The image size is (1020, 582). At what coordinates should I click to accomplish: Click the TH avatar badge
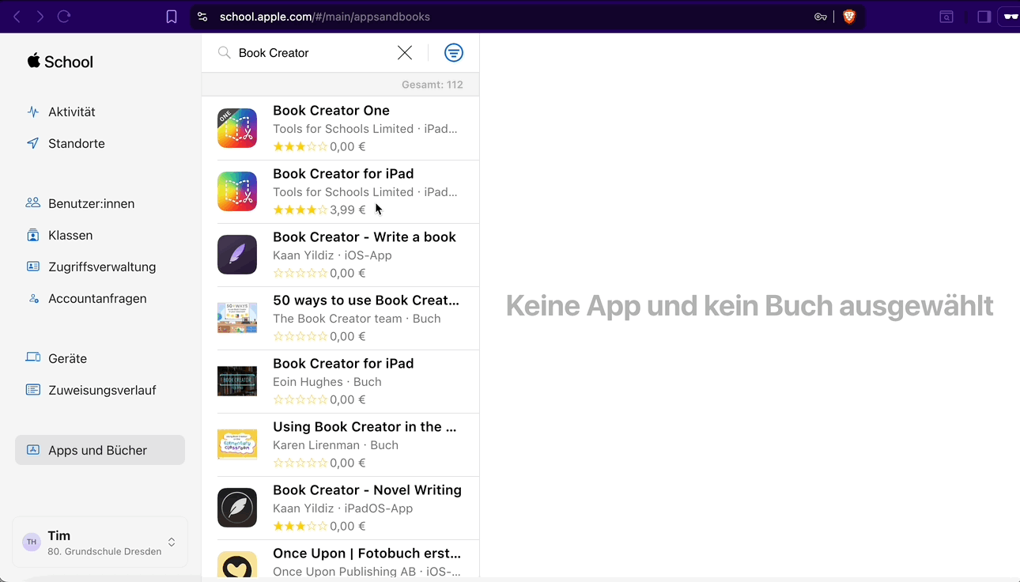[32, 542]
